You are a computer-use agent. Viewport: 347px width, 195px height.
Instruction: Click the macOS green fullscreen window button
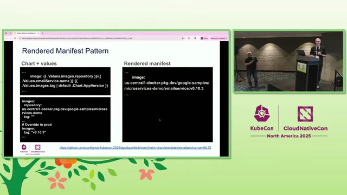point(11,33)
